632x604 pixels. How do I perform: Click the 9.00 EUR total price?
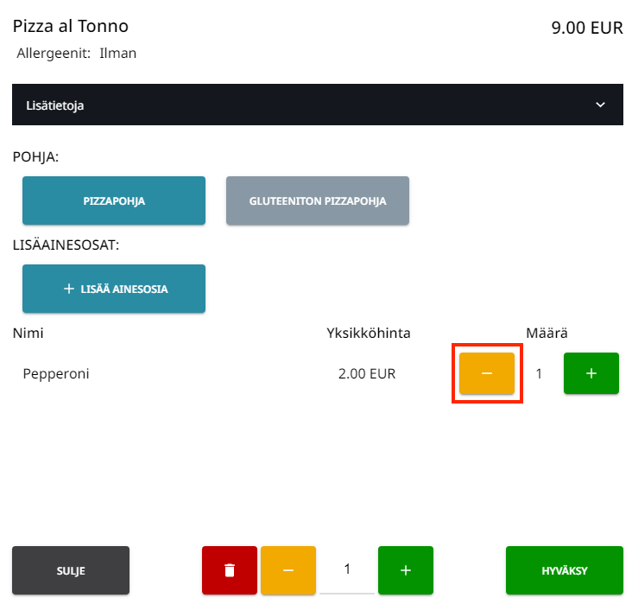click(x=587, y=28)
